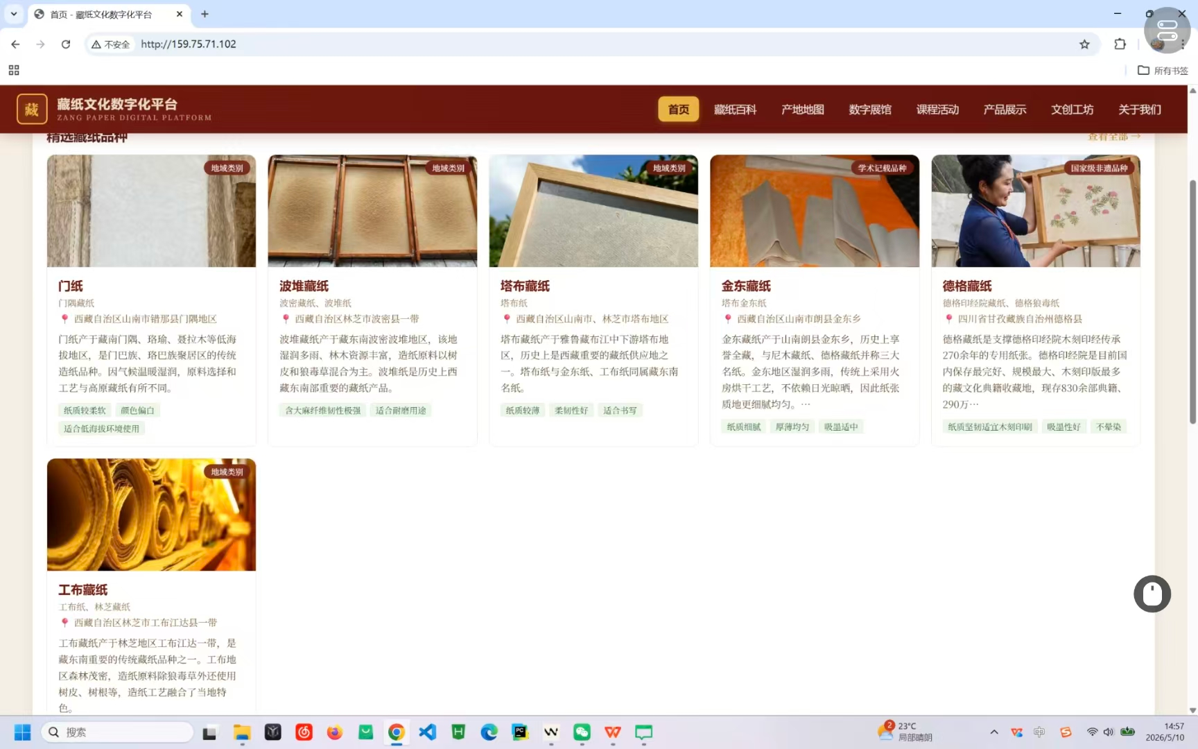Open the 文创工坊 menu item
This screenshot has height=749, width=1198.
[1072, 110]
